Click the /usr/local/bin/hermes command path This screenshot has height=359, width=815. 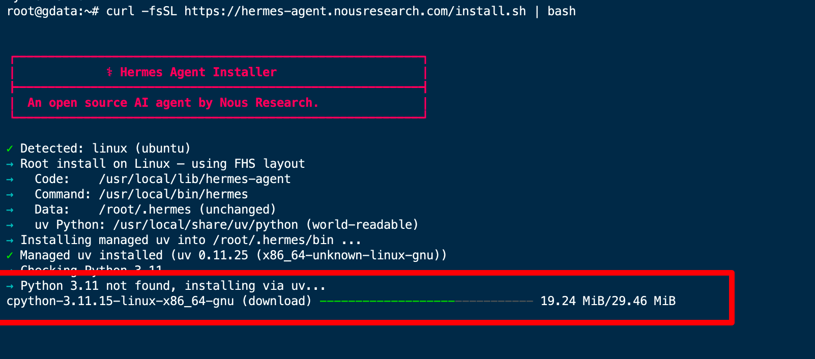[173, 194]
